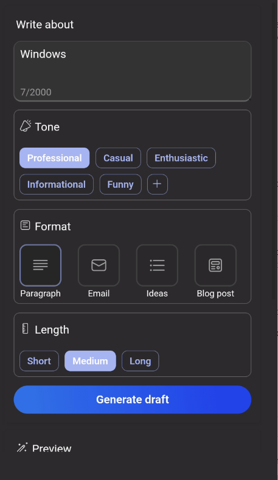278x480 pixels.
Task: Choose the Long length option
Action: click(x=140, y=361)
